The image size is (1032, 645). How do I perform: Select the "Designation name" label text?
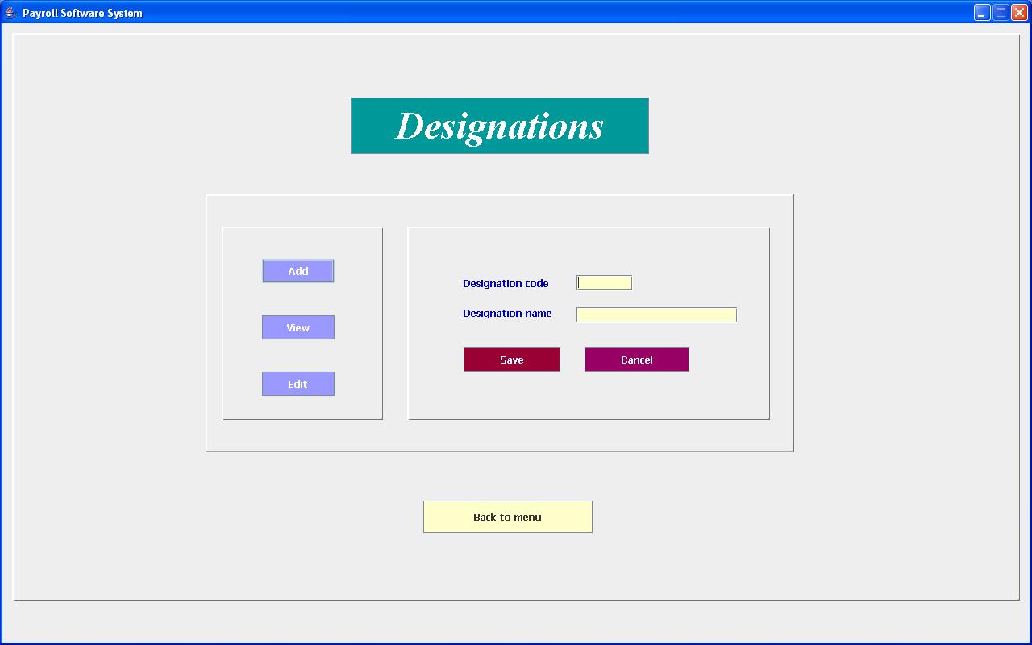(507, 314)
